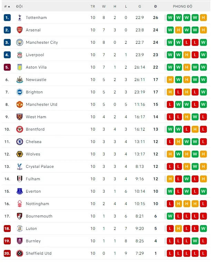The image size is (211, 263).
Task: Click the Everton club crest icon
Action: point(19,191)
